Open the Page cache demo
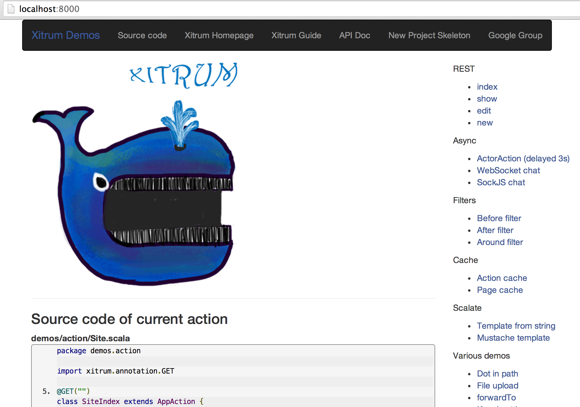This screenshot has width=580, height=407. (500, 290)
